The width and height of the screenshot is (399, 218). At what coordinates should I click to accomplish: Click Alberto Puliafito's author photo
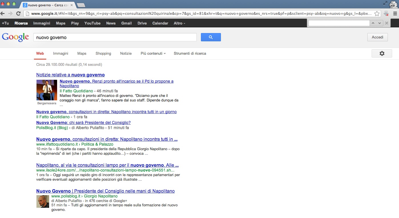click(x=43, y=201)
